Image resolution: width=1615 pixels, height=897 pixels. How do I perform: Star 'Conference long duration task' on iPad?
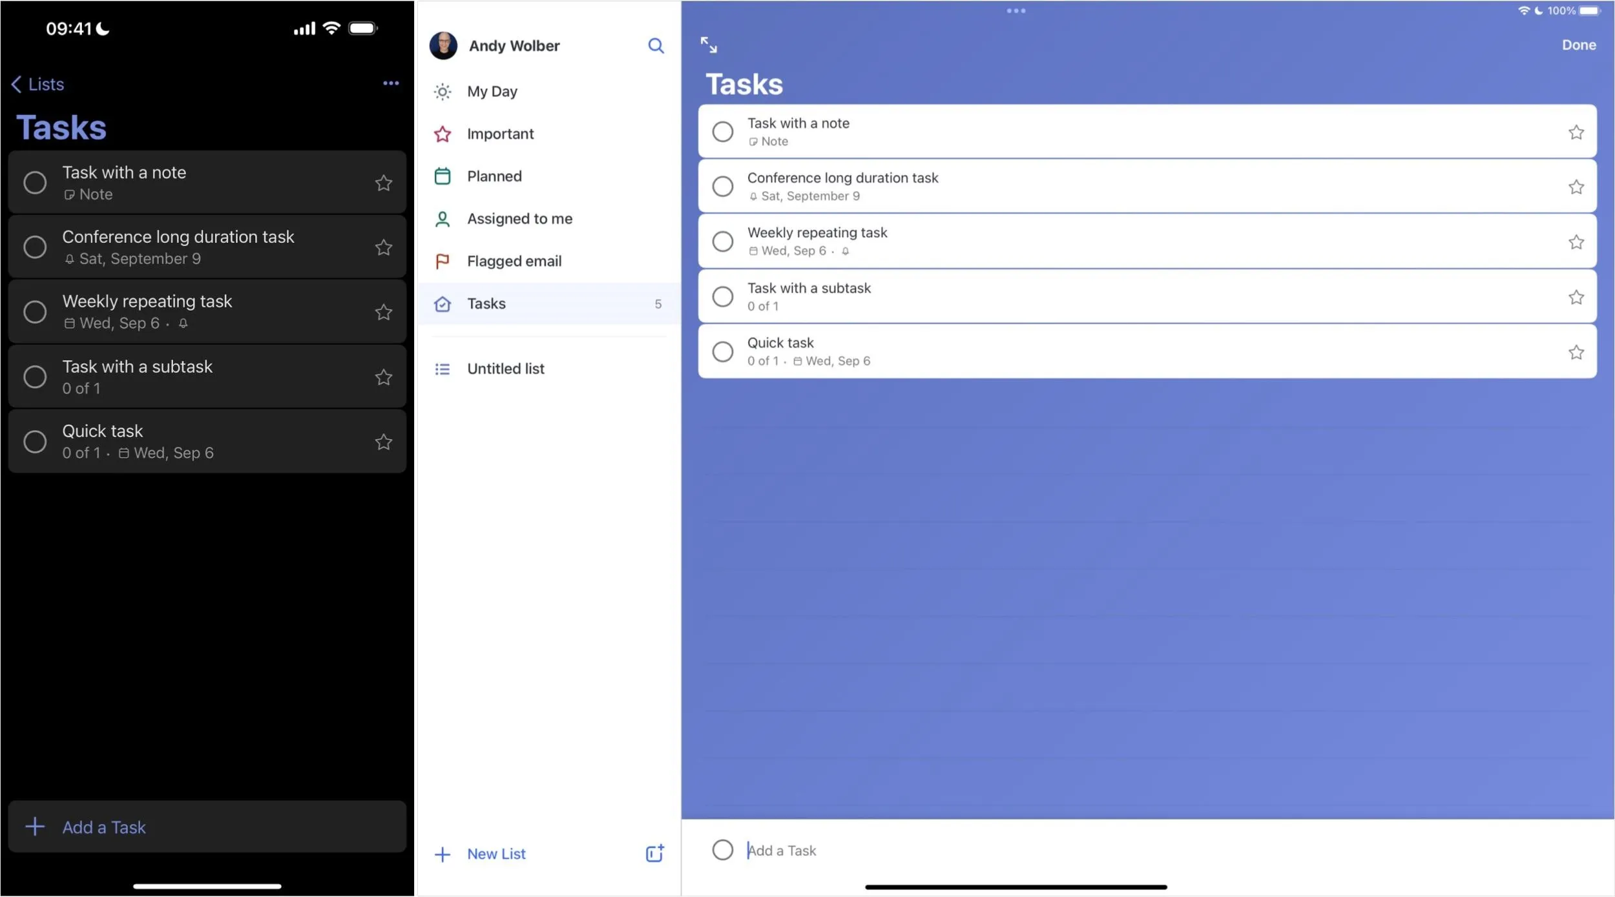pyautogui.click(x=1576, y=187)
